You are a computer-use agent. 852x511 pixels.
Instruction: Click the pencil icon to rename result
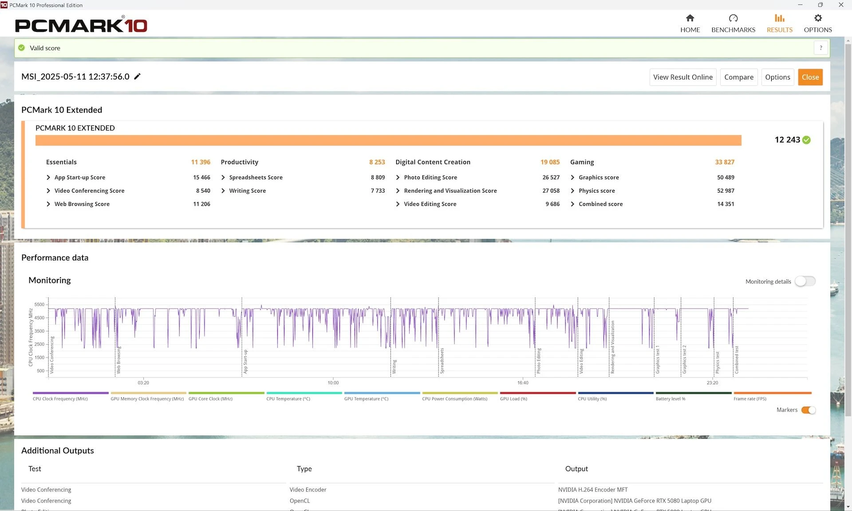point(138,76)
